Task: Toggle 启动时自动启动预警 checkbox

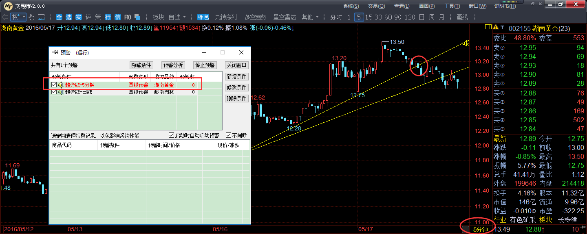Action: (171, 135)
